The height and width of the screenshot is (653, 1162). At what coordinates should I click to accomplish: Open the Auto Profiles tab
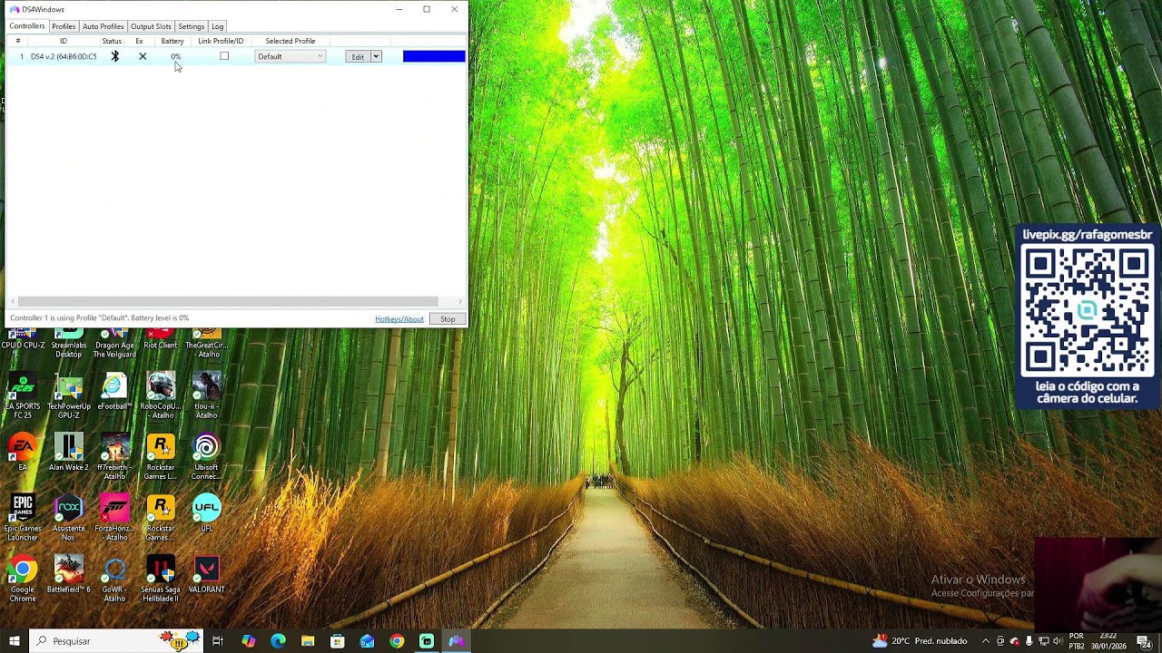(x=103, y=26)
